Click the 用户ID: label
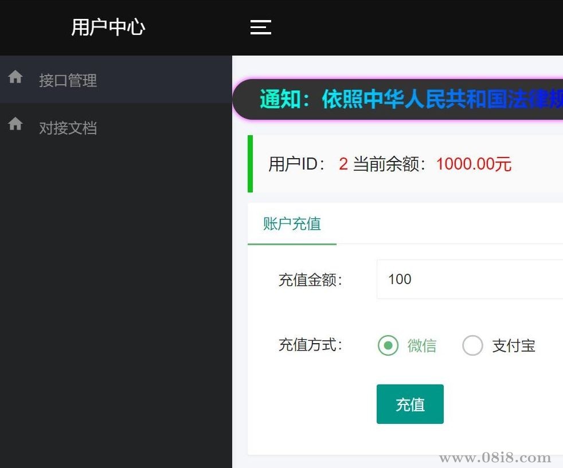The height and width of the screenshot is (468, 563). click(x=296, y=164)
